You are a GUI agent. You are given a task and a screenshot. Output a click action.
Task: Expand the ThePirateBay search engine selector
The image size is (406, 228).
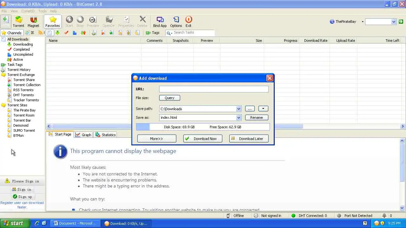click(x=363, y=22)
